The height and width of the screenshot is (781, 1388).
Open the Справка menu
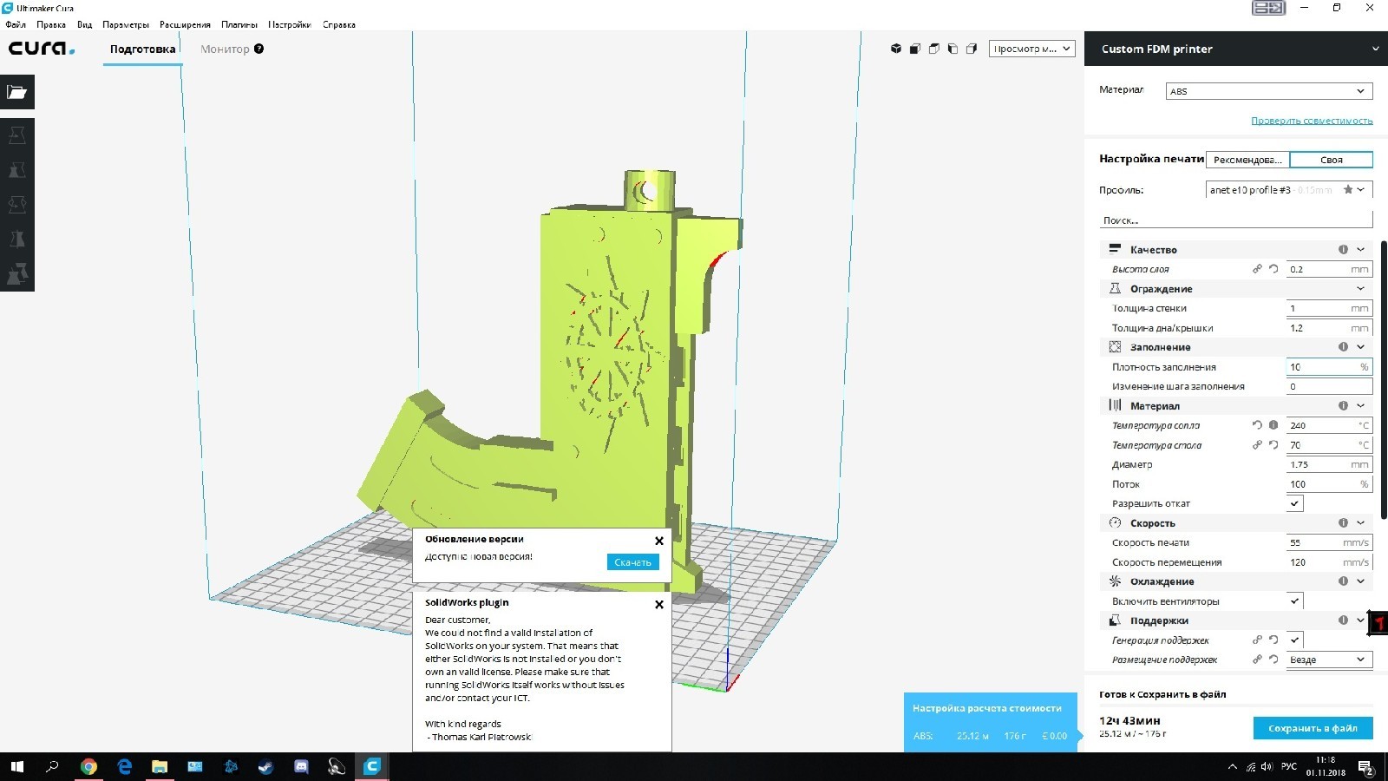click(339, 24)
